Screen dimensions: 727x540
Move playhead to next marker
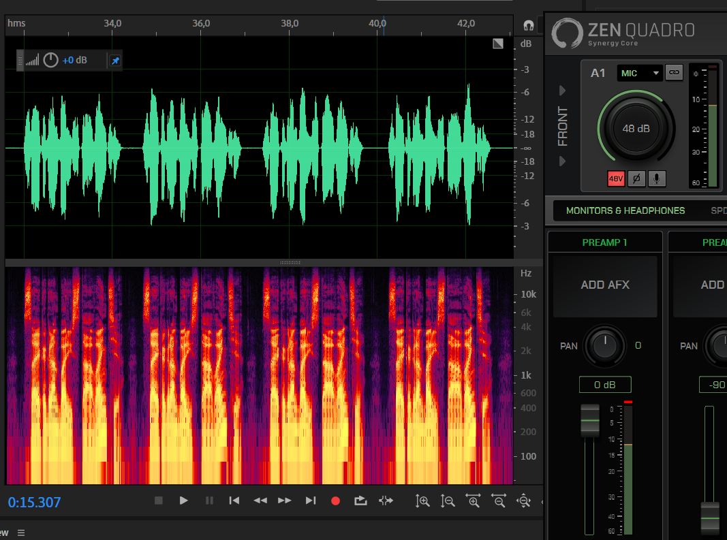[311, 501]
